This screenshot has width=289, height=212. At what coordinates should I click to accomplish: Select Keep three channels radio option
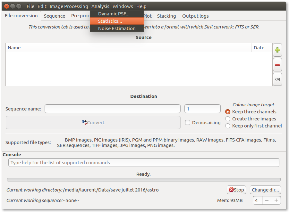pos(228,112)
